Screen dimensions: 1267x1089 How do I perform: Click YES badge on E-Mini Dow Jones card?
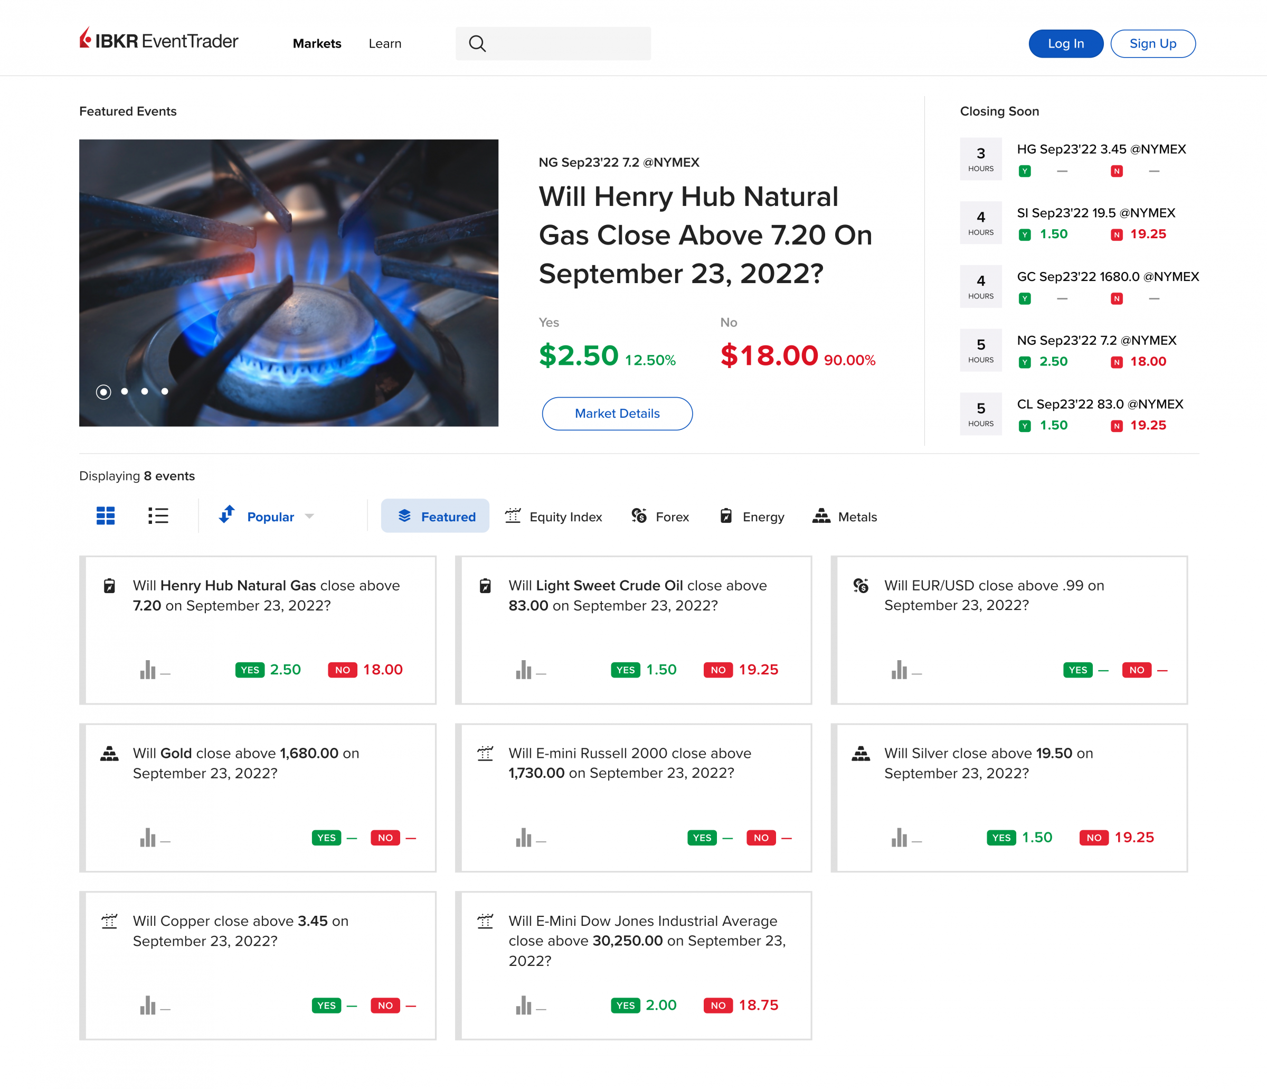point(626,1005)
